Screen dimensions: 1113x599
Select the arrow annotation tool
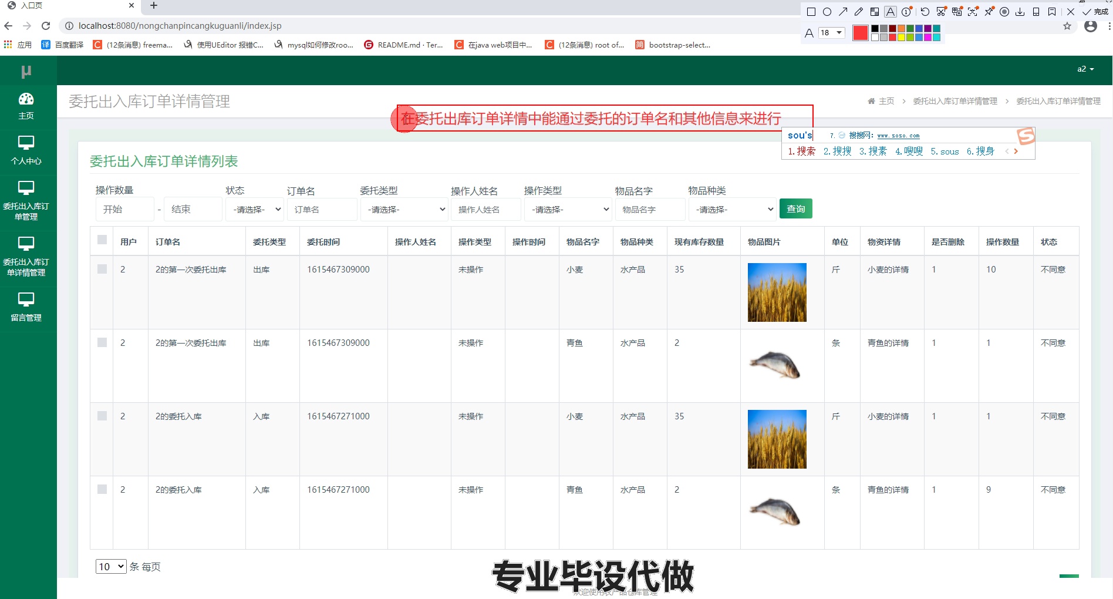click(x=843, y=12)
